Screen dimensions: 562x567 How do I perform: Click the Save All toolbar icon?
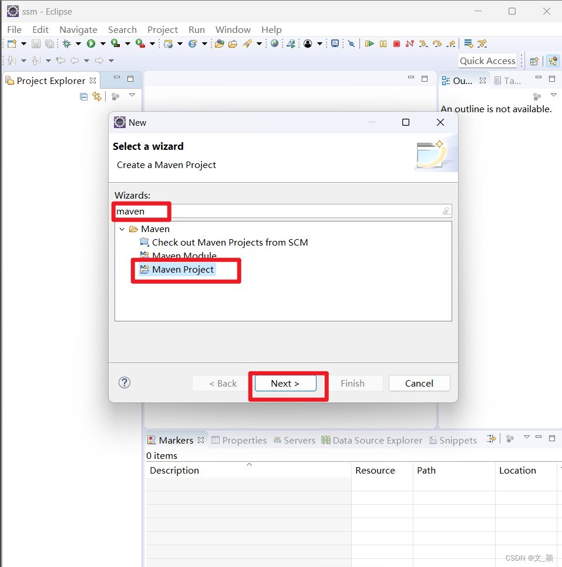pyautogui.click(x=48, y=43)
